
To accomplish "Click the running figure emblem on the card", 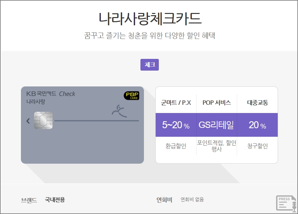I will (119, 111).
